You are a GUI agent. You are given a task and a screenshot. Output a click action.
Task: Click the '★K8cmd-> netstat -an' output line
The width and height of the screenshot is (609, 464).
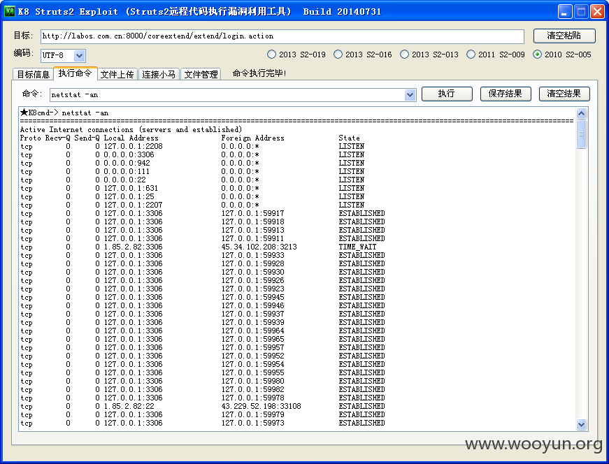pyautogui.click(x=64, y=113)
